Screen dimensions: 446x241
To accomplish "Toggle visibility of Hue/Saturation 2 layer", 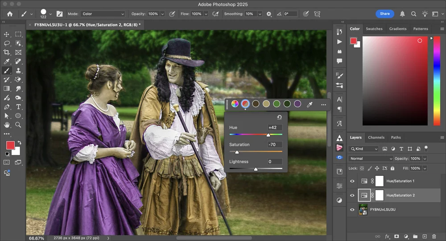I will (x=352, y=195).
